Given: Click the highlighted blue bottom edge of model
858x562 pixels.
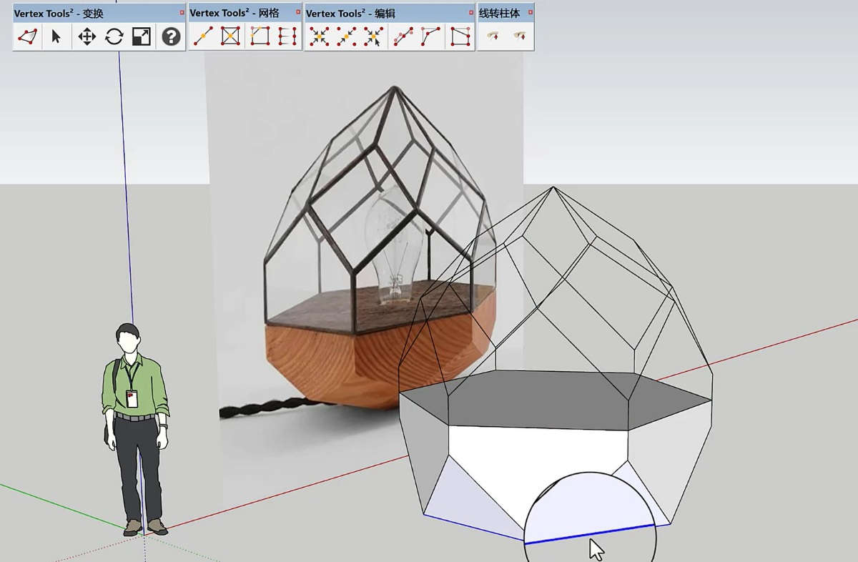Looking at the screenshot, I should pos(589,535).
